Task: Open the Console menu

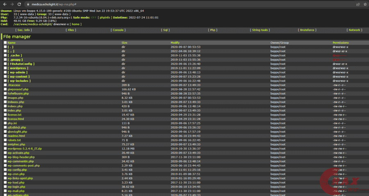Action: click(118, 30)
